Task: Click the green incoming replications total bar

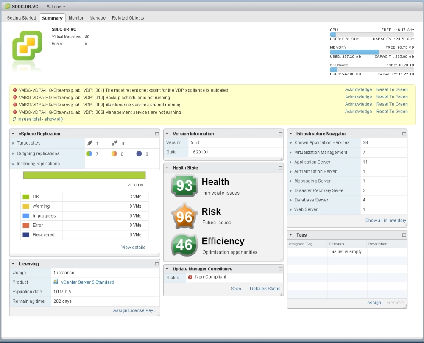Action: (84, 176)
